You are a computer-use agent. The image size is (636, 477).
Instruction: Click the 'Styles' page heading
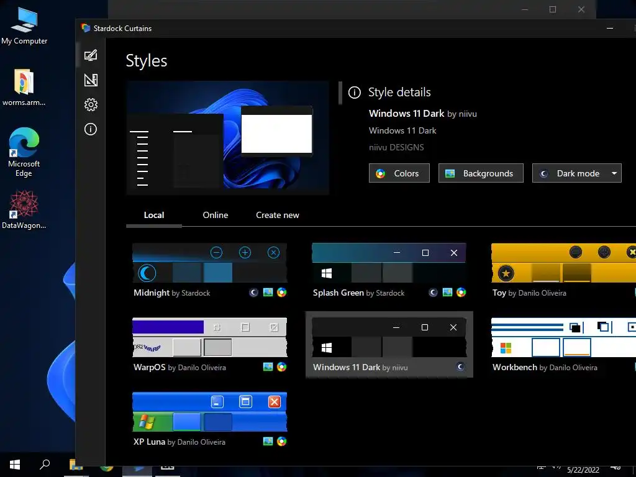click(147, 61)
